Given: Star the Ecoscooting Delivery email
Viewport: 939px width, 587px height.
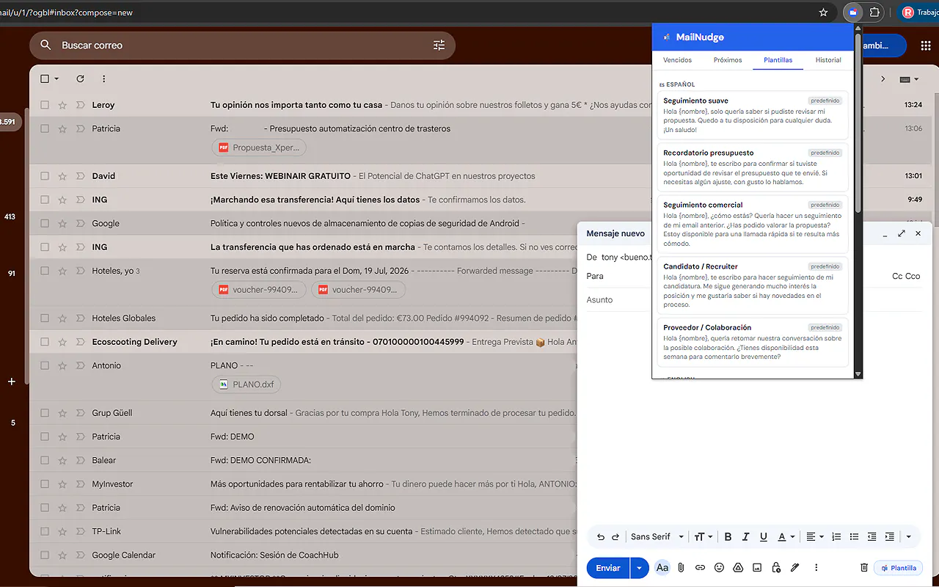Looking at the screenshot, I should tap(62, 342).
